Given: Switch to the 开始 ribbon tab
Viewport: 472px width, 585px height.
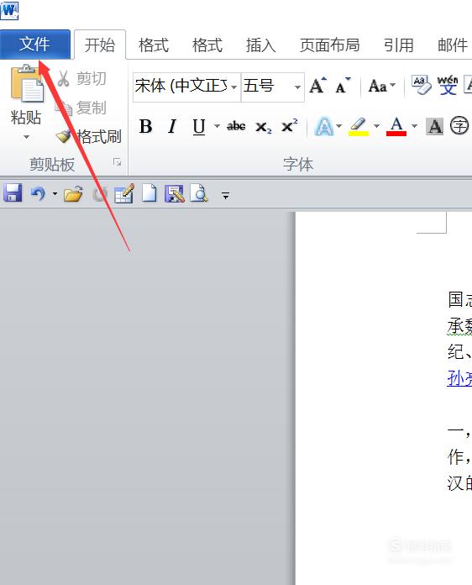Looking at the screenshot, I should coord(100,45).
